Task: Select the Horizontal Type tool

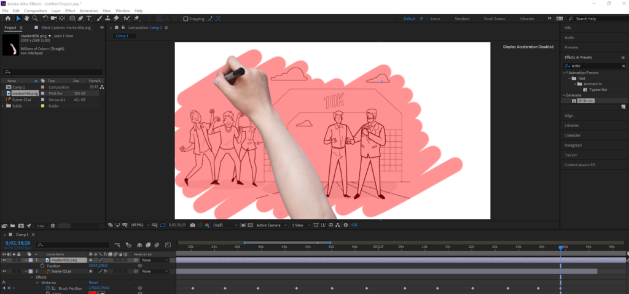Action: 89,18
